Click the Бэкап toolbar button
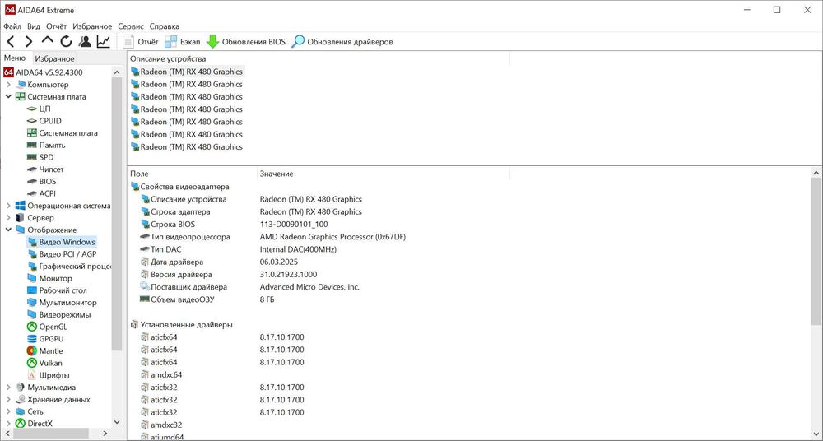823x441 pixels. 182,41
